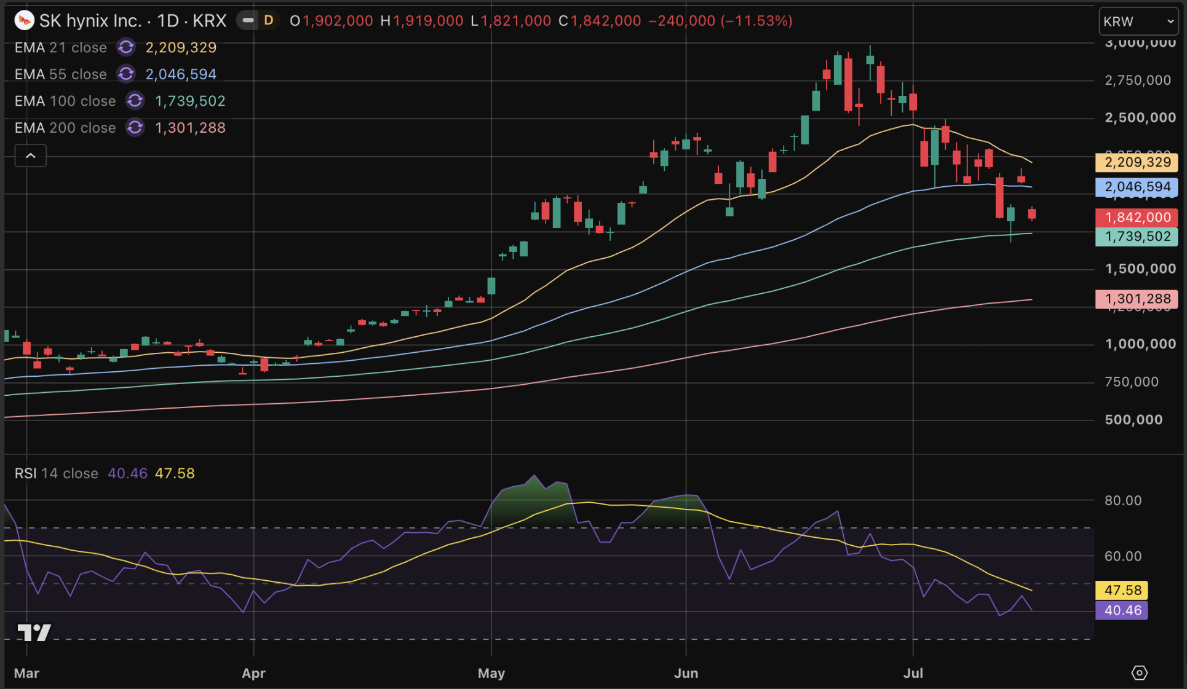1187x689 pixels.
Task: Click the May label on time axis
Action: click(x=491, y=673)
